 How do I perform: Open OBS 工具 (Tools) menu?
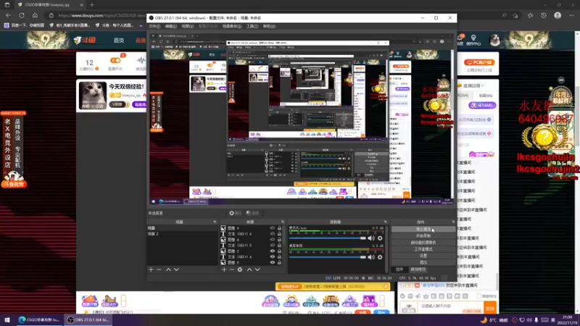coord(252,26)
